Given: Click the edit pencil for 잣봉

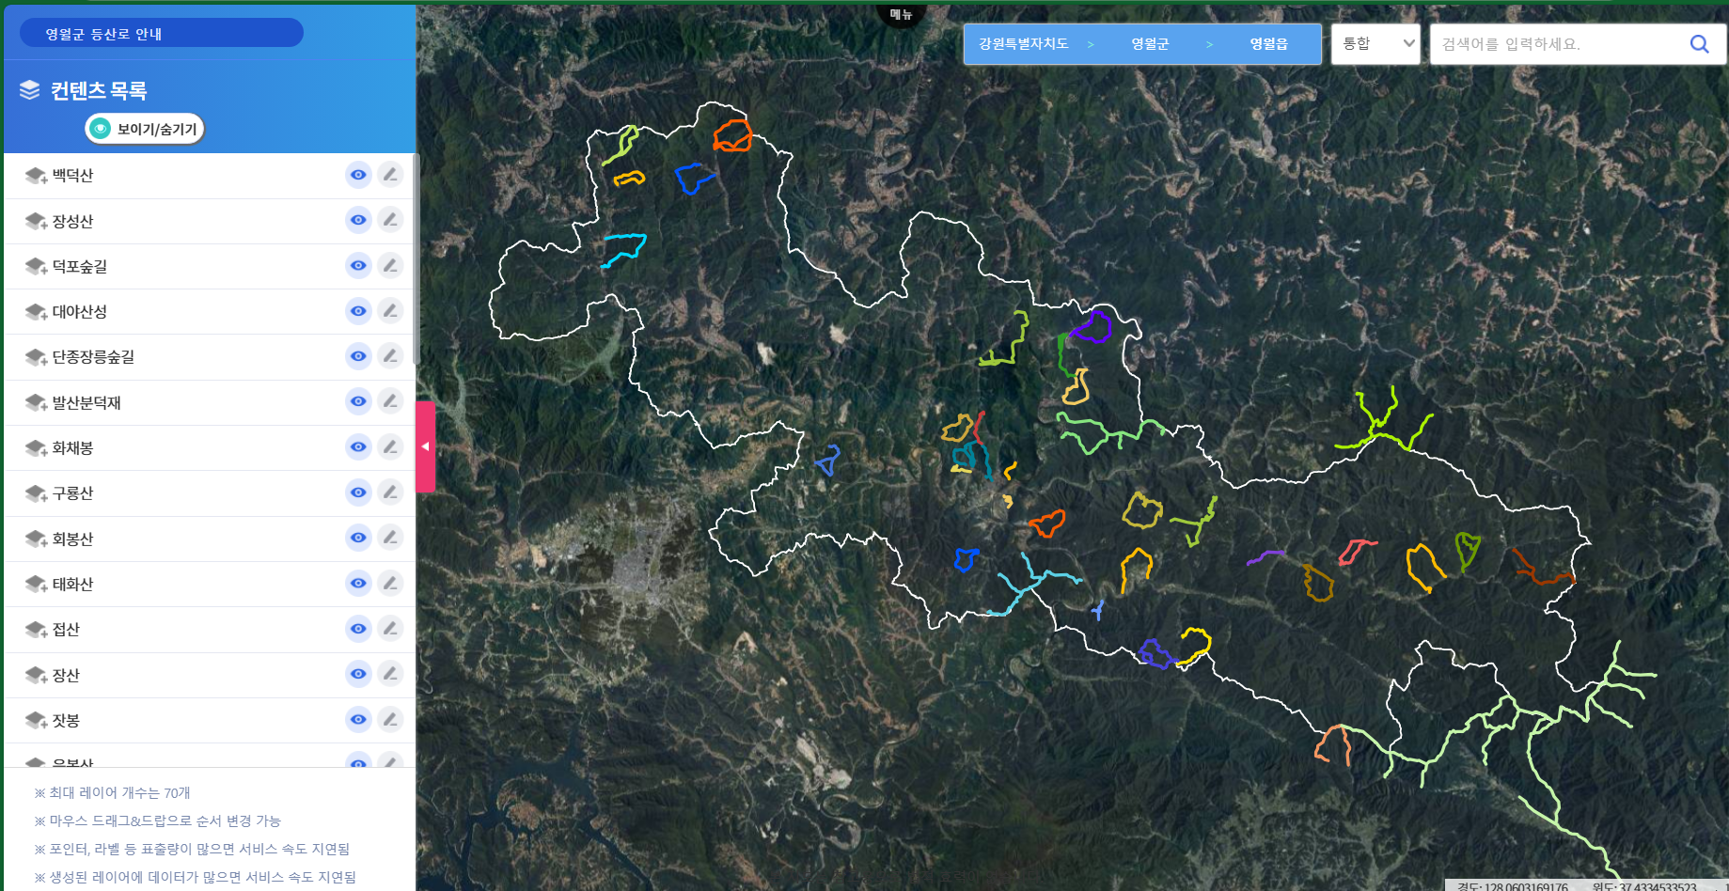Looking at the screenshot, I should (390, 720).
